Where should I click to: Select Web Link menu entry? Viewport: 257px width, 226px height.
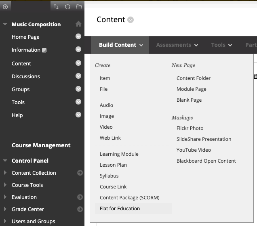pos(110,138)
